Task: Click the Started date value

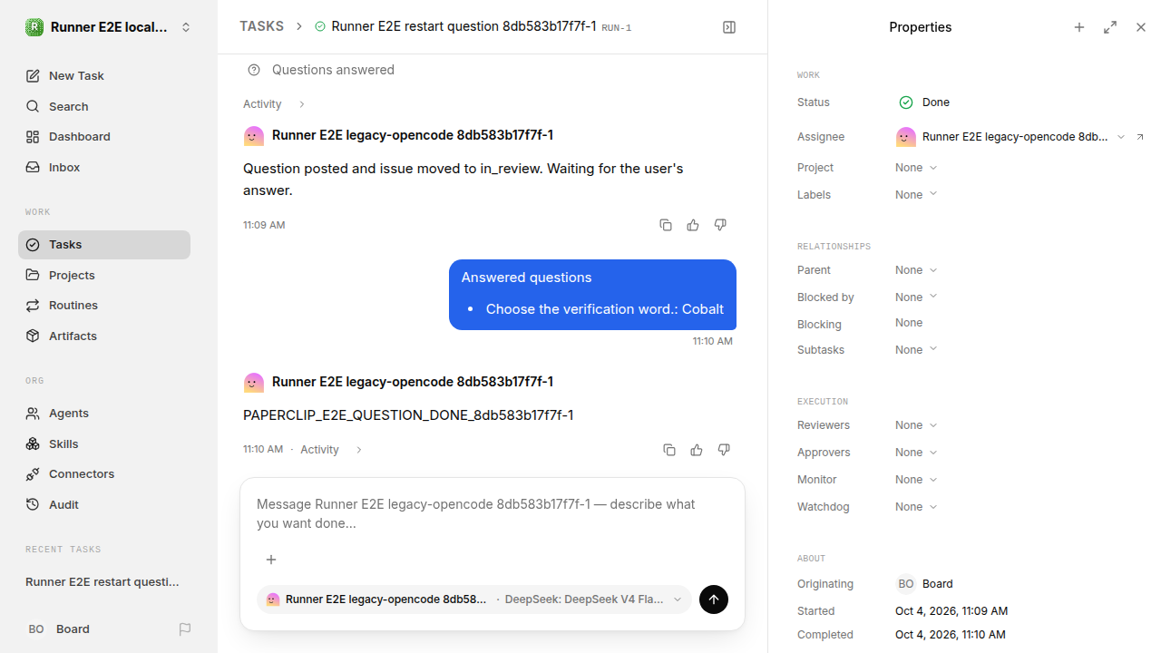Action: (951, 611)
